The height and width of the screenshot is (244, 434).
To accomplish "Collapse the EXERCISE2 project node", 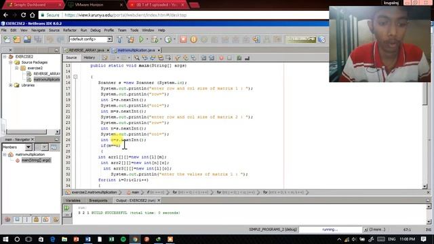I will point(5,56).
